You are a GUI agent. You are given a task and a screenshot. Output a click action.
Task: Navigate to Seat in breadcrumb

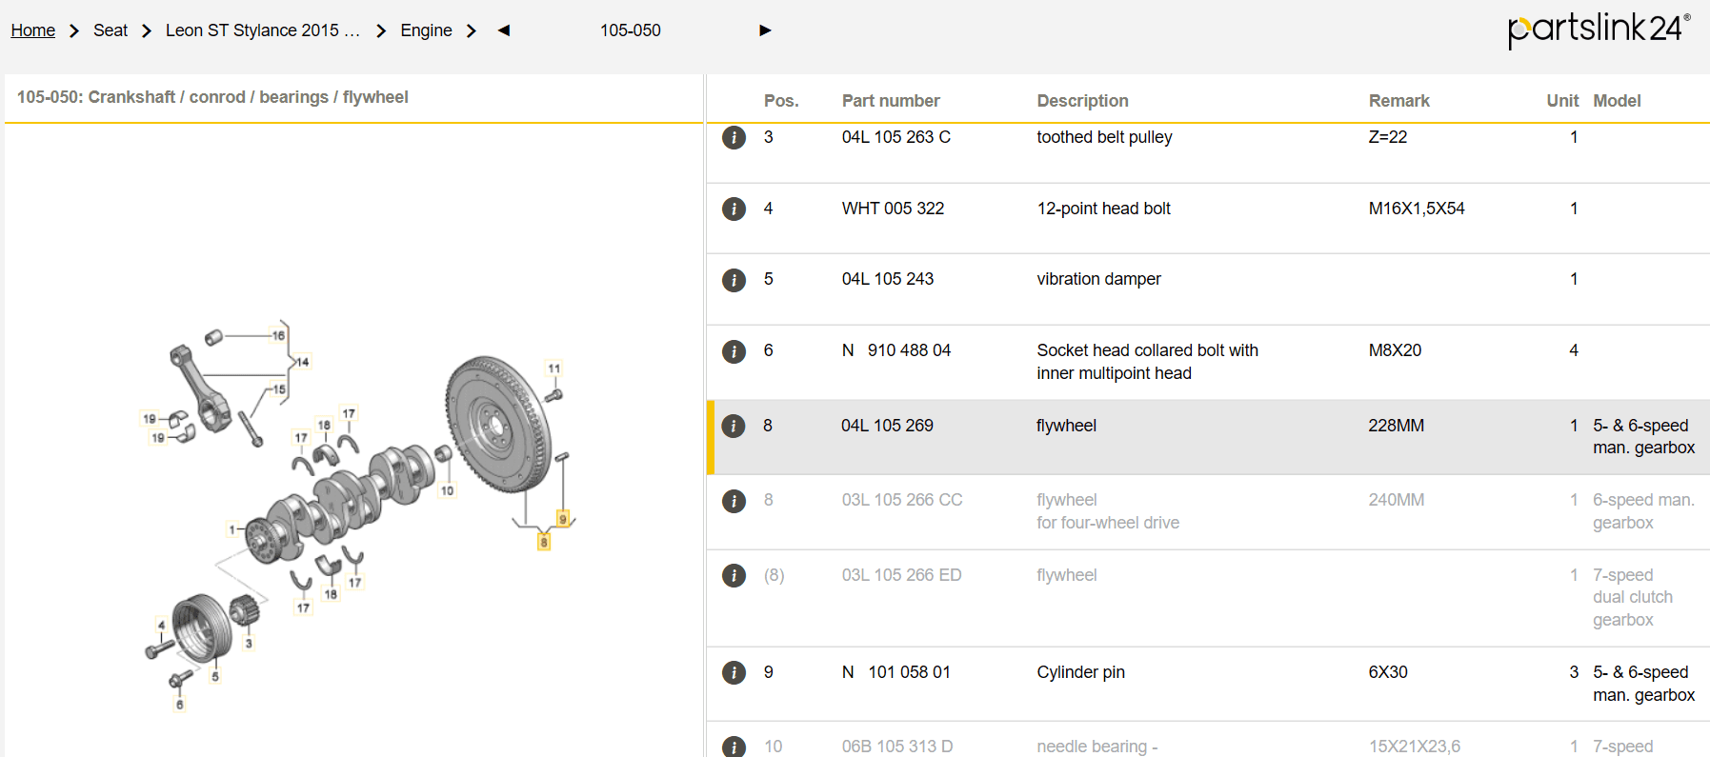point(111,30)
